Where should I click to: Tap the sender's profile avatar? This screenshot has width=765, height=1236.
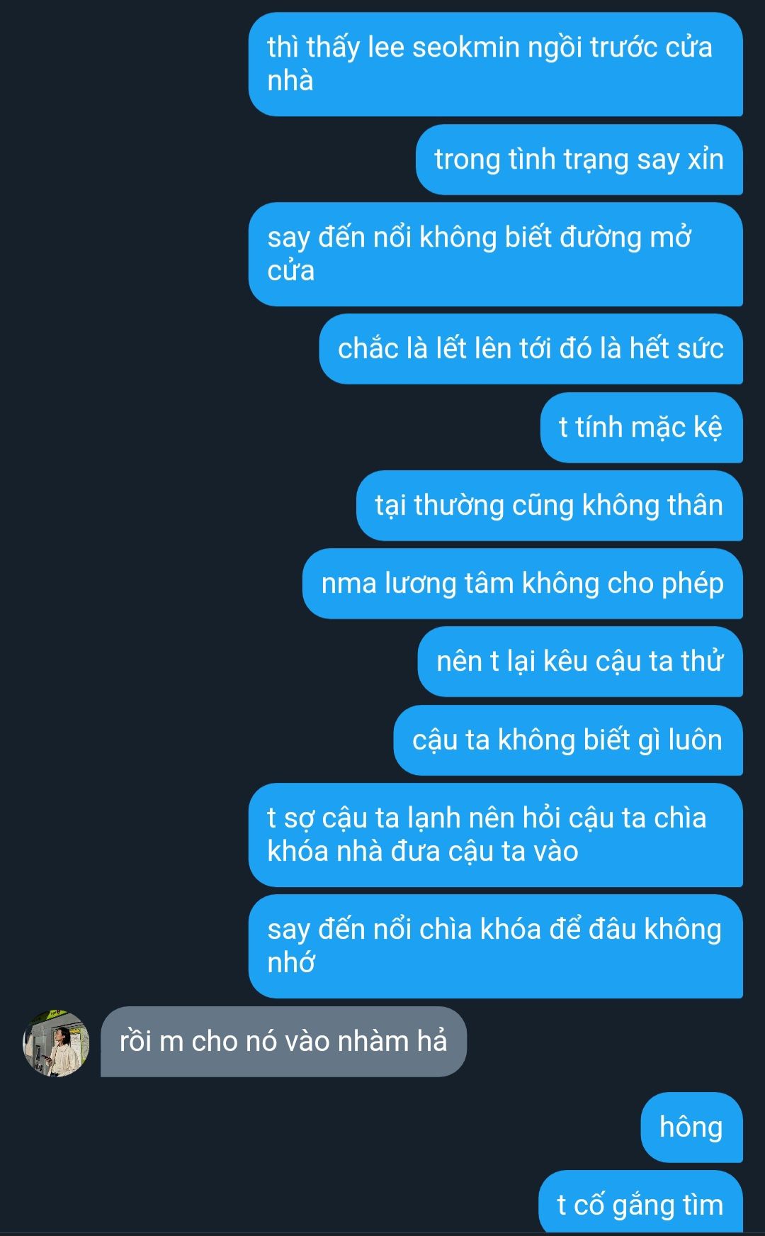click(56, 1043)
